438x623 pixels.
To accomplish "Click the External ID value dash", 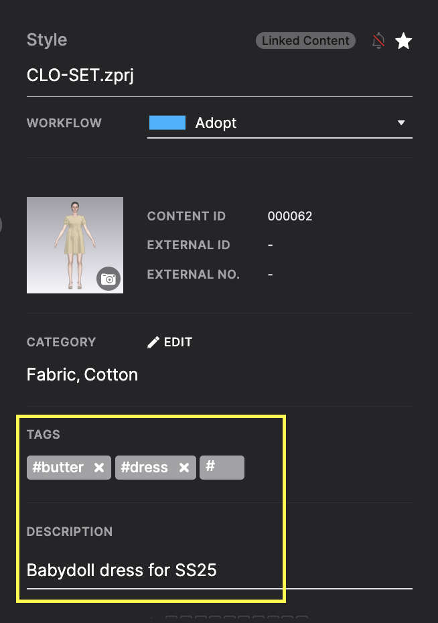I will [x=271, y=245].
